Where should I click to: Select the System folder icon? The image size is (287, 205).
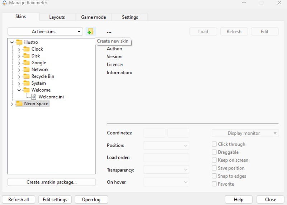coord(27,83)
